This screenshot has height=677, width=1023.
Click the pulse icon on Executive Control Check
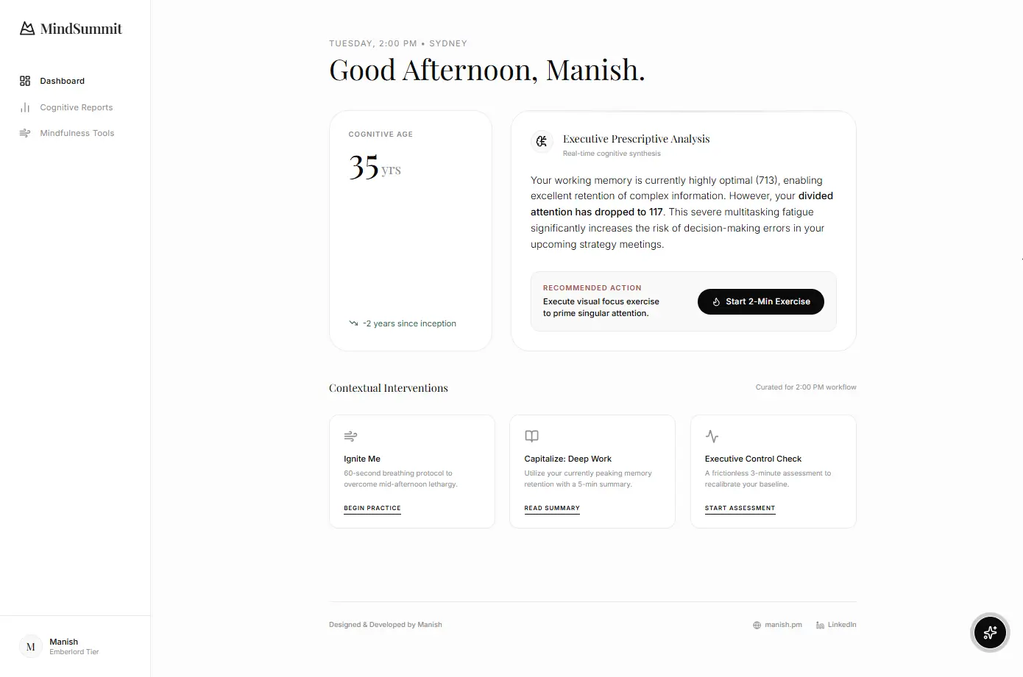pos(712,436)
